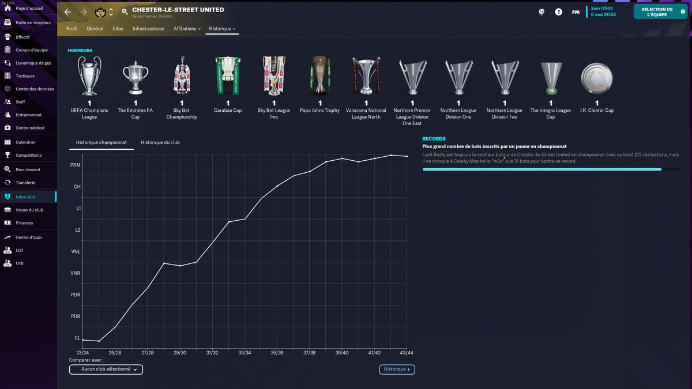Switch to the Général tab
Viewport: 692px width, 389px height.
pos(95,28)
